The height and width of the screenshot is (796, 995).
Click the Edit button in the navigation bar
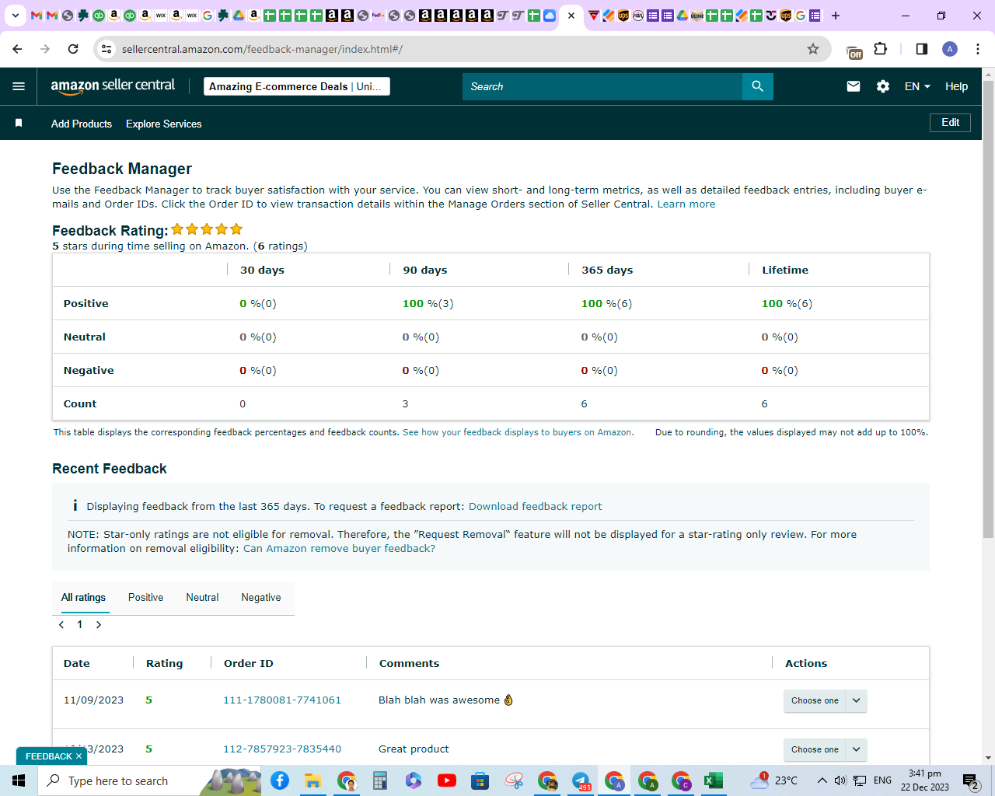click(950, 123)
